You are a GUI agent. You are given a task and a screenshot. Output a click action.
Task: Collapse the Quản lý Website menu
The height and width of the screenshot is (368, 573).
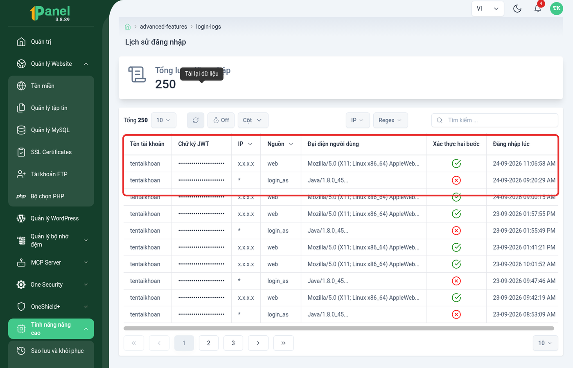(51, 64)
